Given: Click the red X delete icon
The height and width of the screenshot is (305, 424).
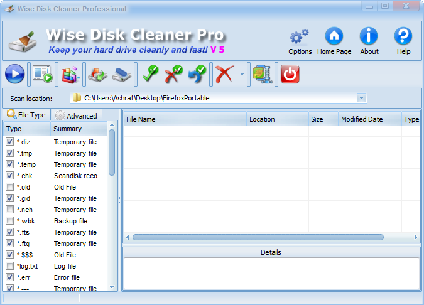Looking at the screenshot, I should [x=224, y=74].
